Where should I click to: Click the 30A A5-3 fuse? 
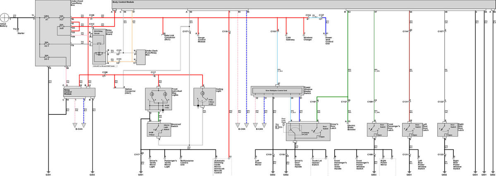click(x=46, y=57)
